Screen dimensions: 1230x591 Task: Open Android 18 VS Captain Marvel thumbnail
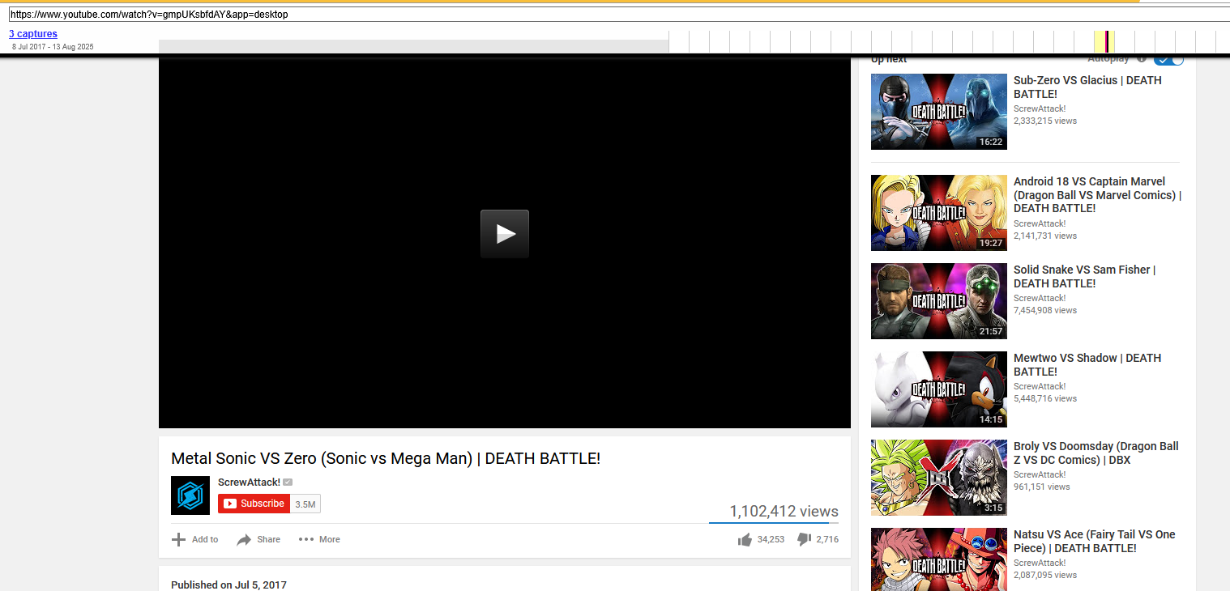coord(939,213)
